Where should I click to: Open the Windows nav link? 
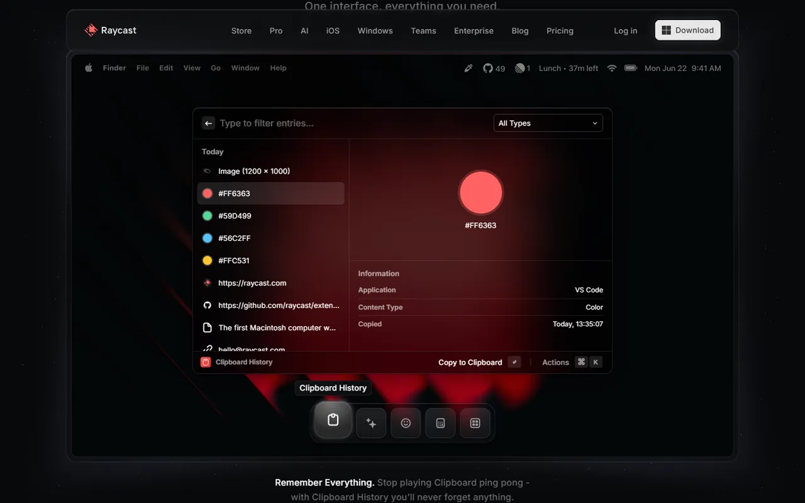375,31
